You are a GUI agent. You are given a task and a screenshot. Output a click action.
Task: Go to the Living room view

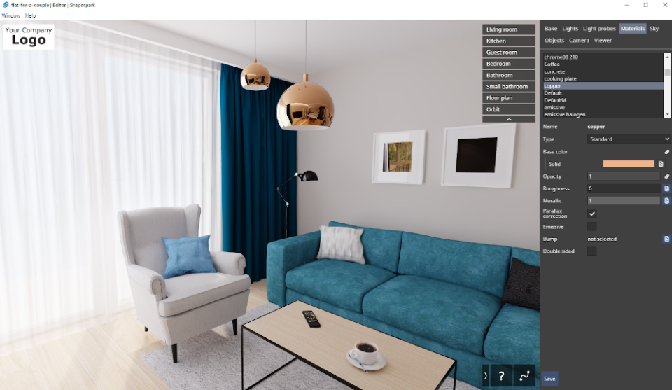[509, 29]
